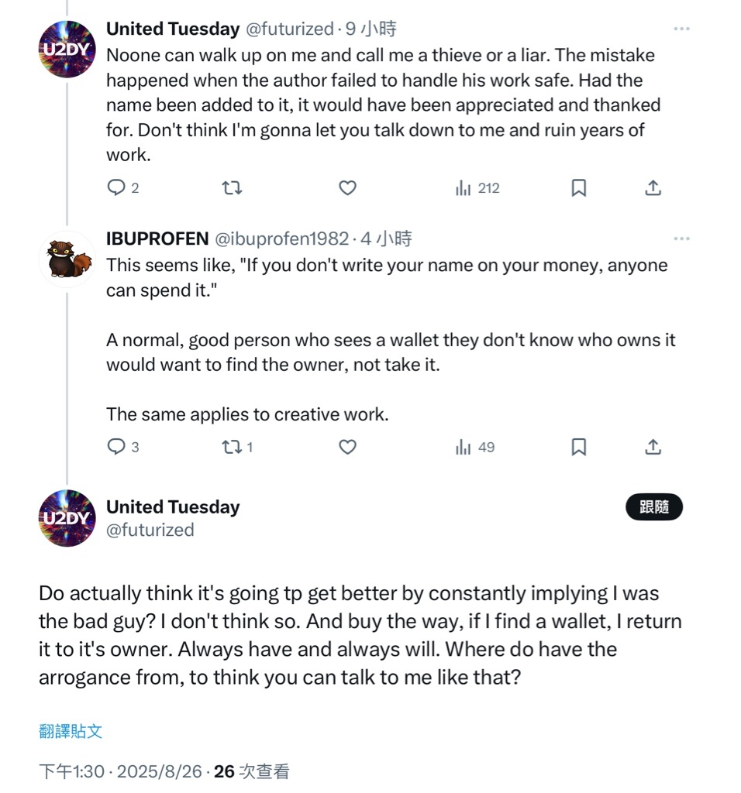Share IBUPROFEN's tweet

(x=653, y=447)
